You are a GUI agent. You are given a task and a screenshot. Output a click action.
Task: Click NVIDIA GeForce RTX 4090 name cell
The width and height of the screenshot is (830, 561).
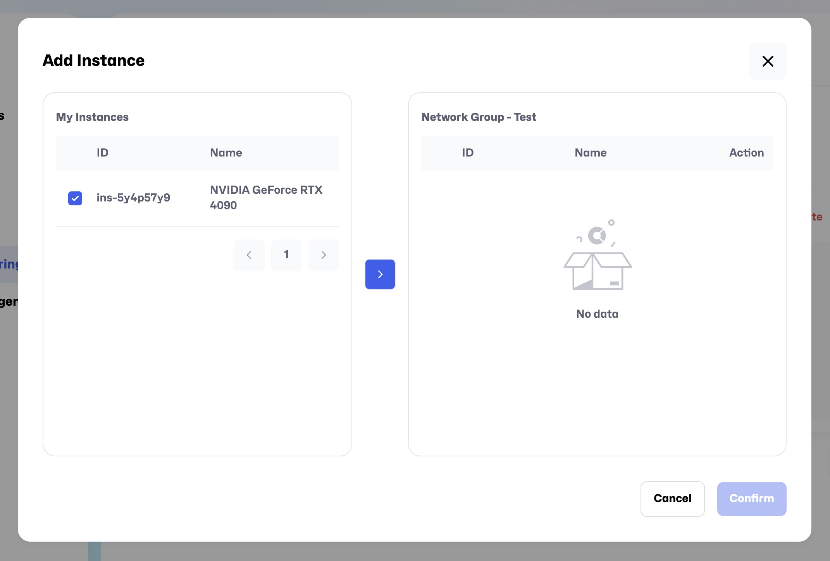tap(266, 198)
